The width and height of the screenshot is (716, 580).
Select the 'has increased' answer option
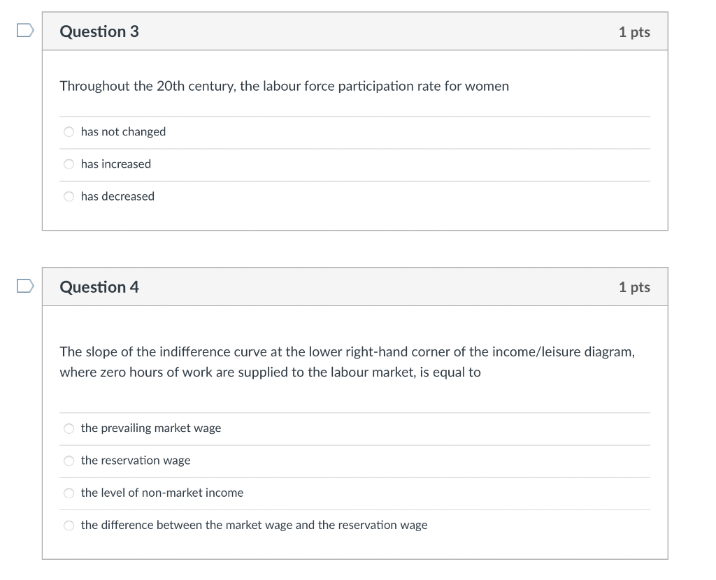click(69, 164)
